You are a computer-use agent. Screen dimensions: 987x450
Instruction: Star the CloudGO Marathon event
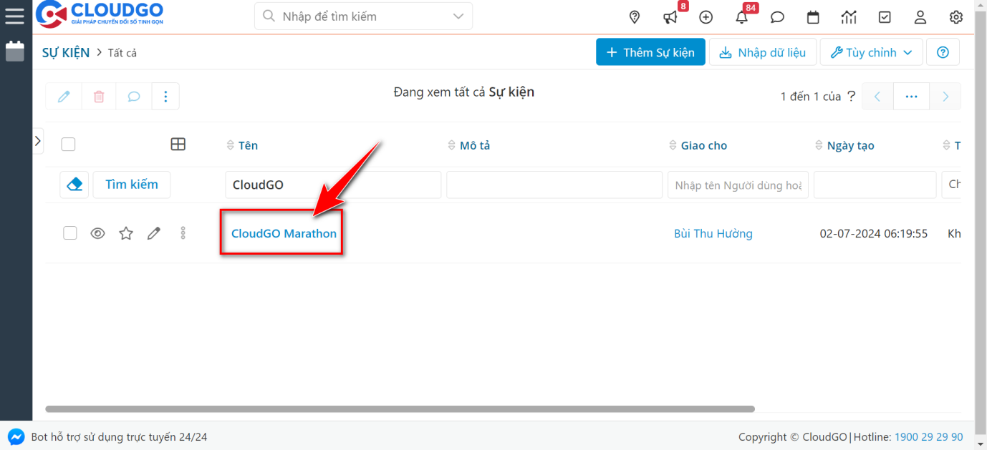tap(126, 233)
